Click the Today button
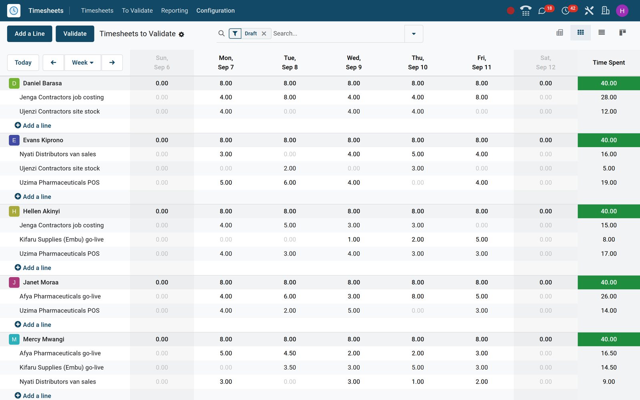Viewport: 640px width, 400px height. point(23,62)
